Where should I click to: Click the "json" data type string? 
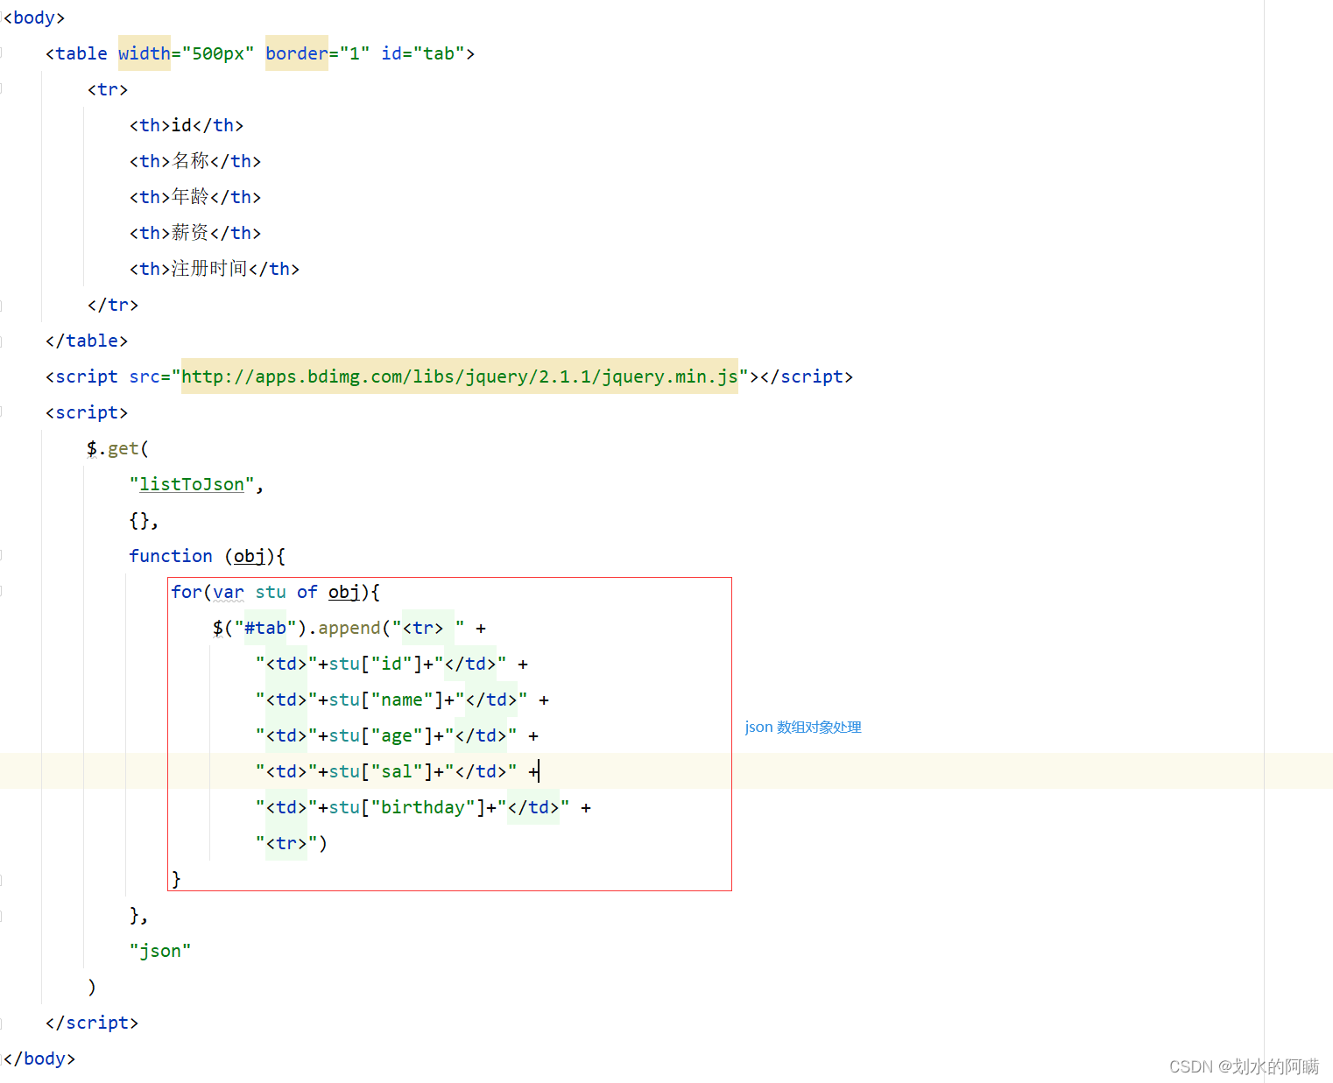[x=160, y=951]
